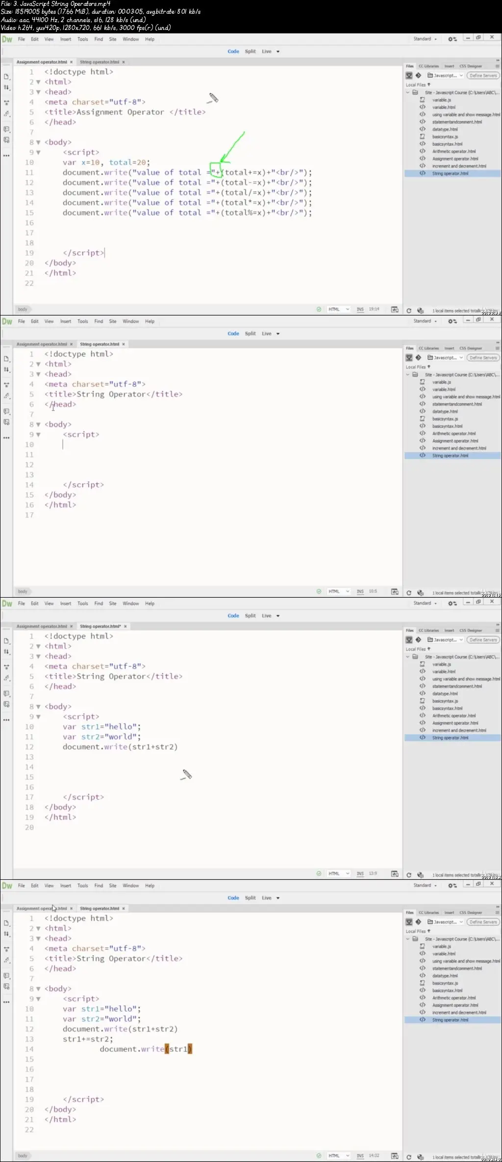Image resolution: width=502 pixels, height=1162 pixels.
Task: Toggle INS insert mode in third frame's status bar
Action: tap(360, 874)
